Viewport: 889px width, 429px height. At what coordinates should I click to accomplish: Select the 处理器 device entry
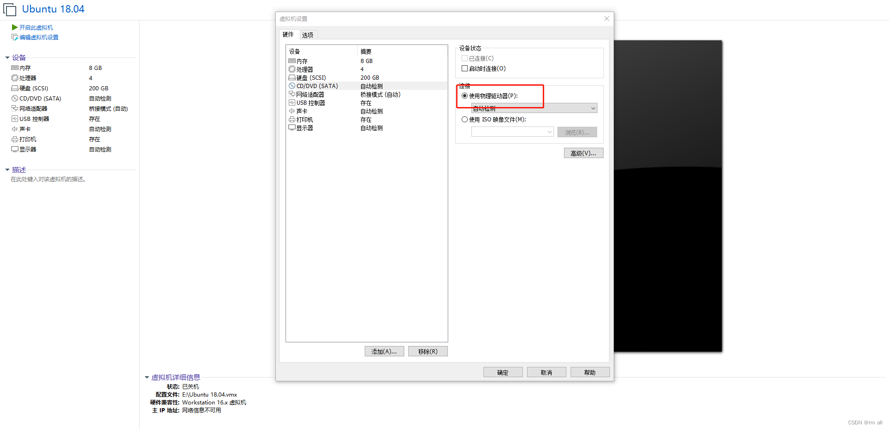coord(304,69)
